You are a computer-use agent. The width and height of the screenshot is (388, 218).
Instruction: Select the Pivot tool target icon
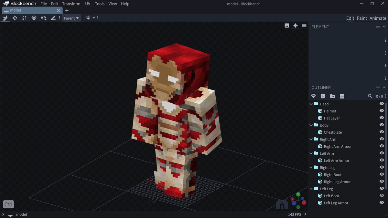(x=34, y=18)
